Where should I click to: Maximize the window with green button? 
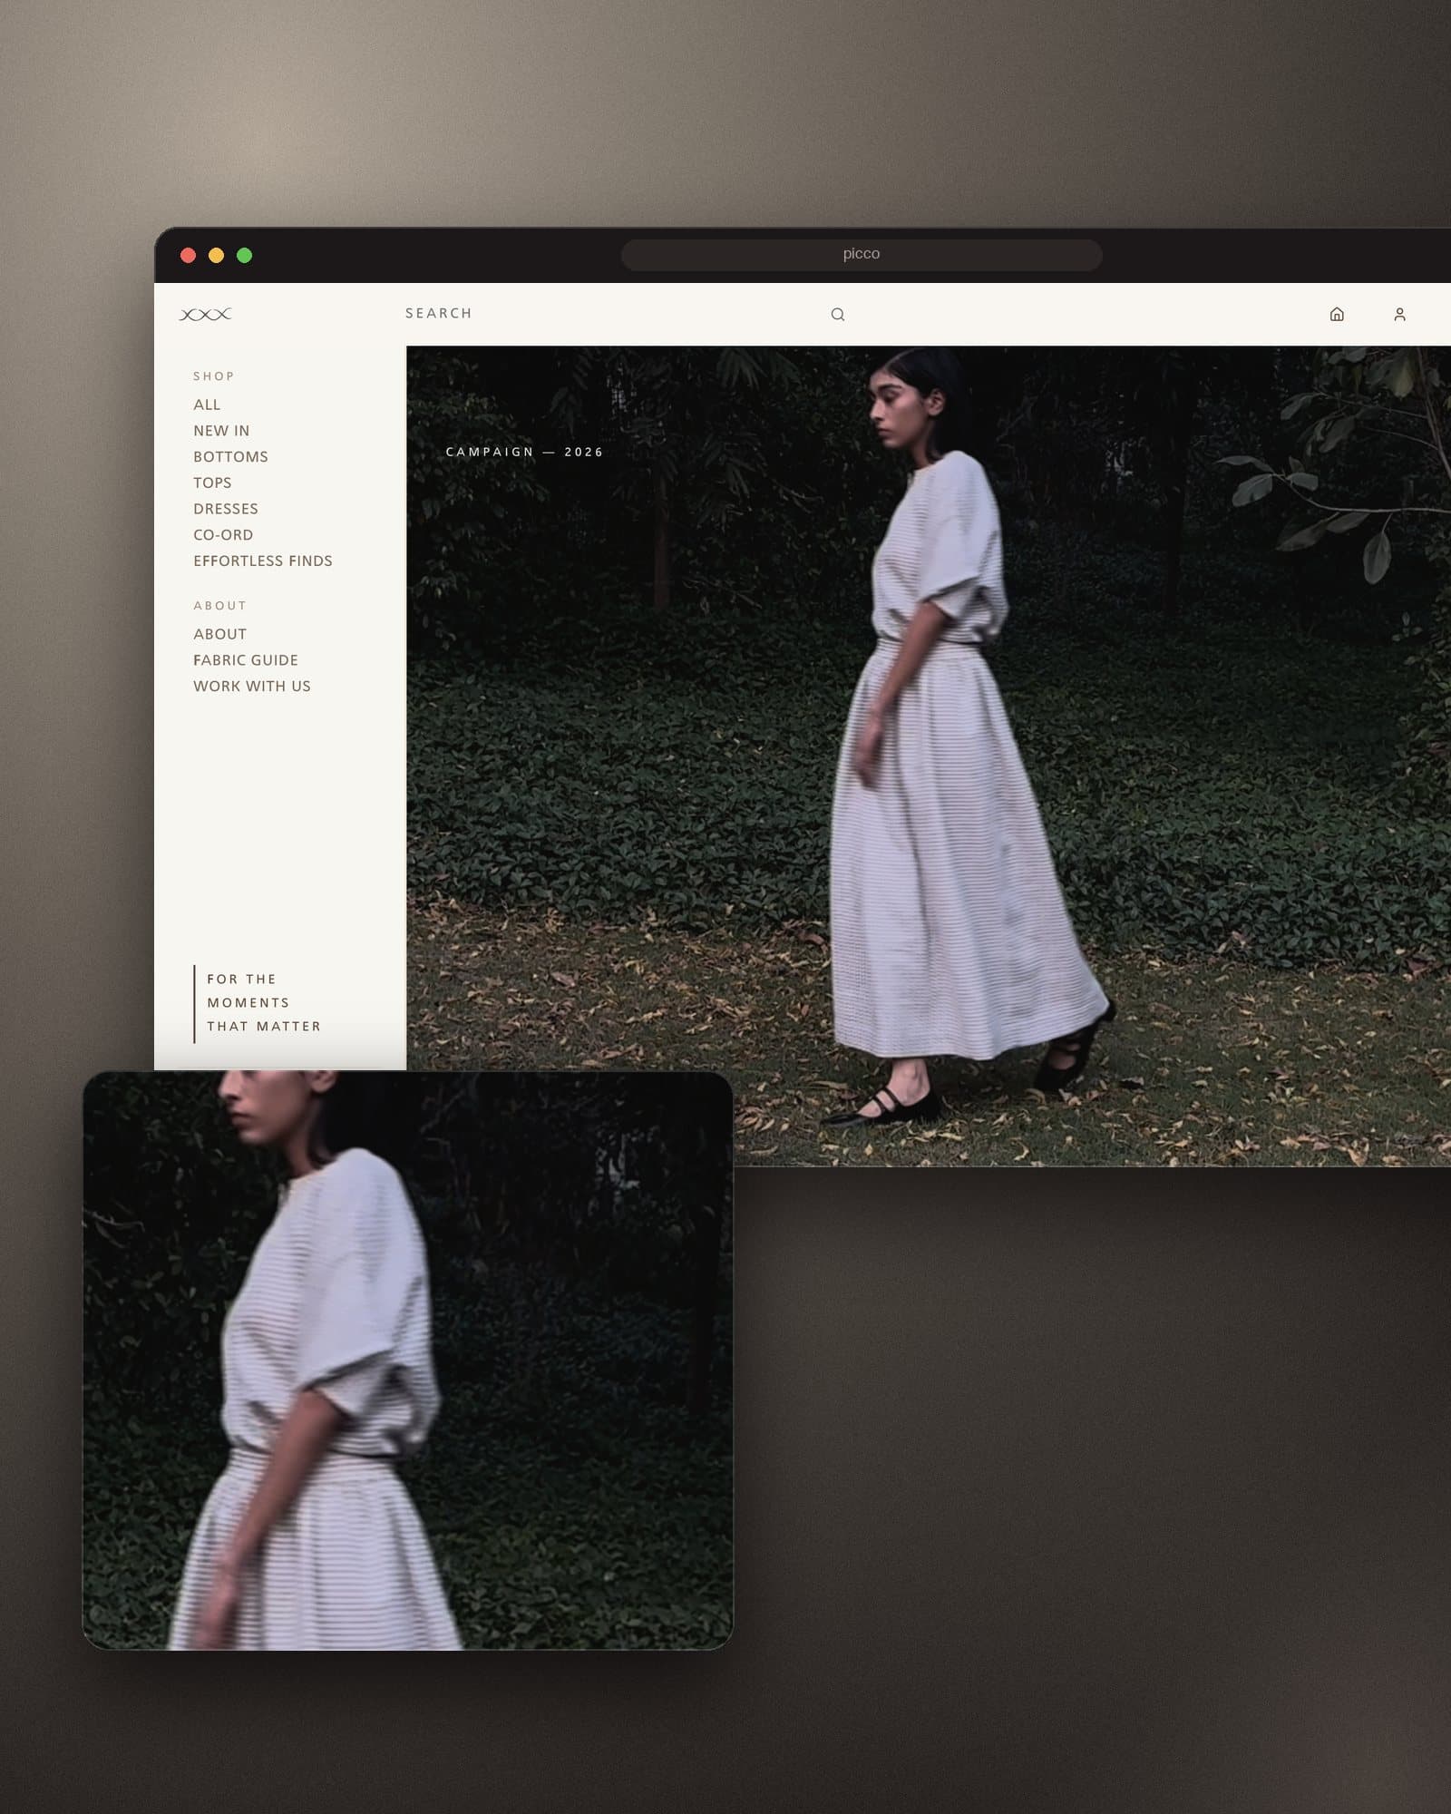click(244, 255)
